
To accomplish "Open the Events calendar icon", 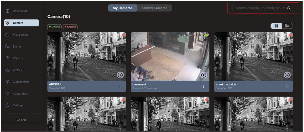I will (x=7, y=46).
